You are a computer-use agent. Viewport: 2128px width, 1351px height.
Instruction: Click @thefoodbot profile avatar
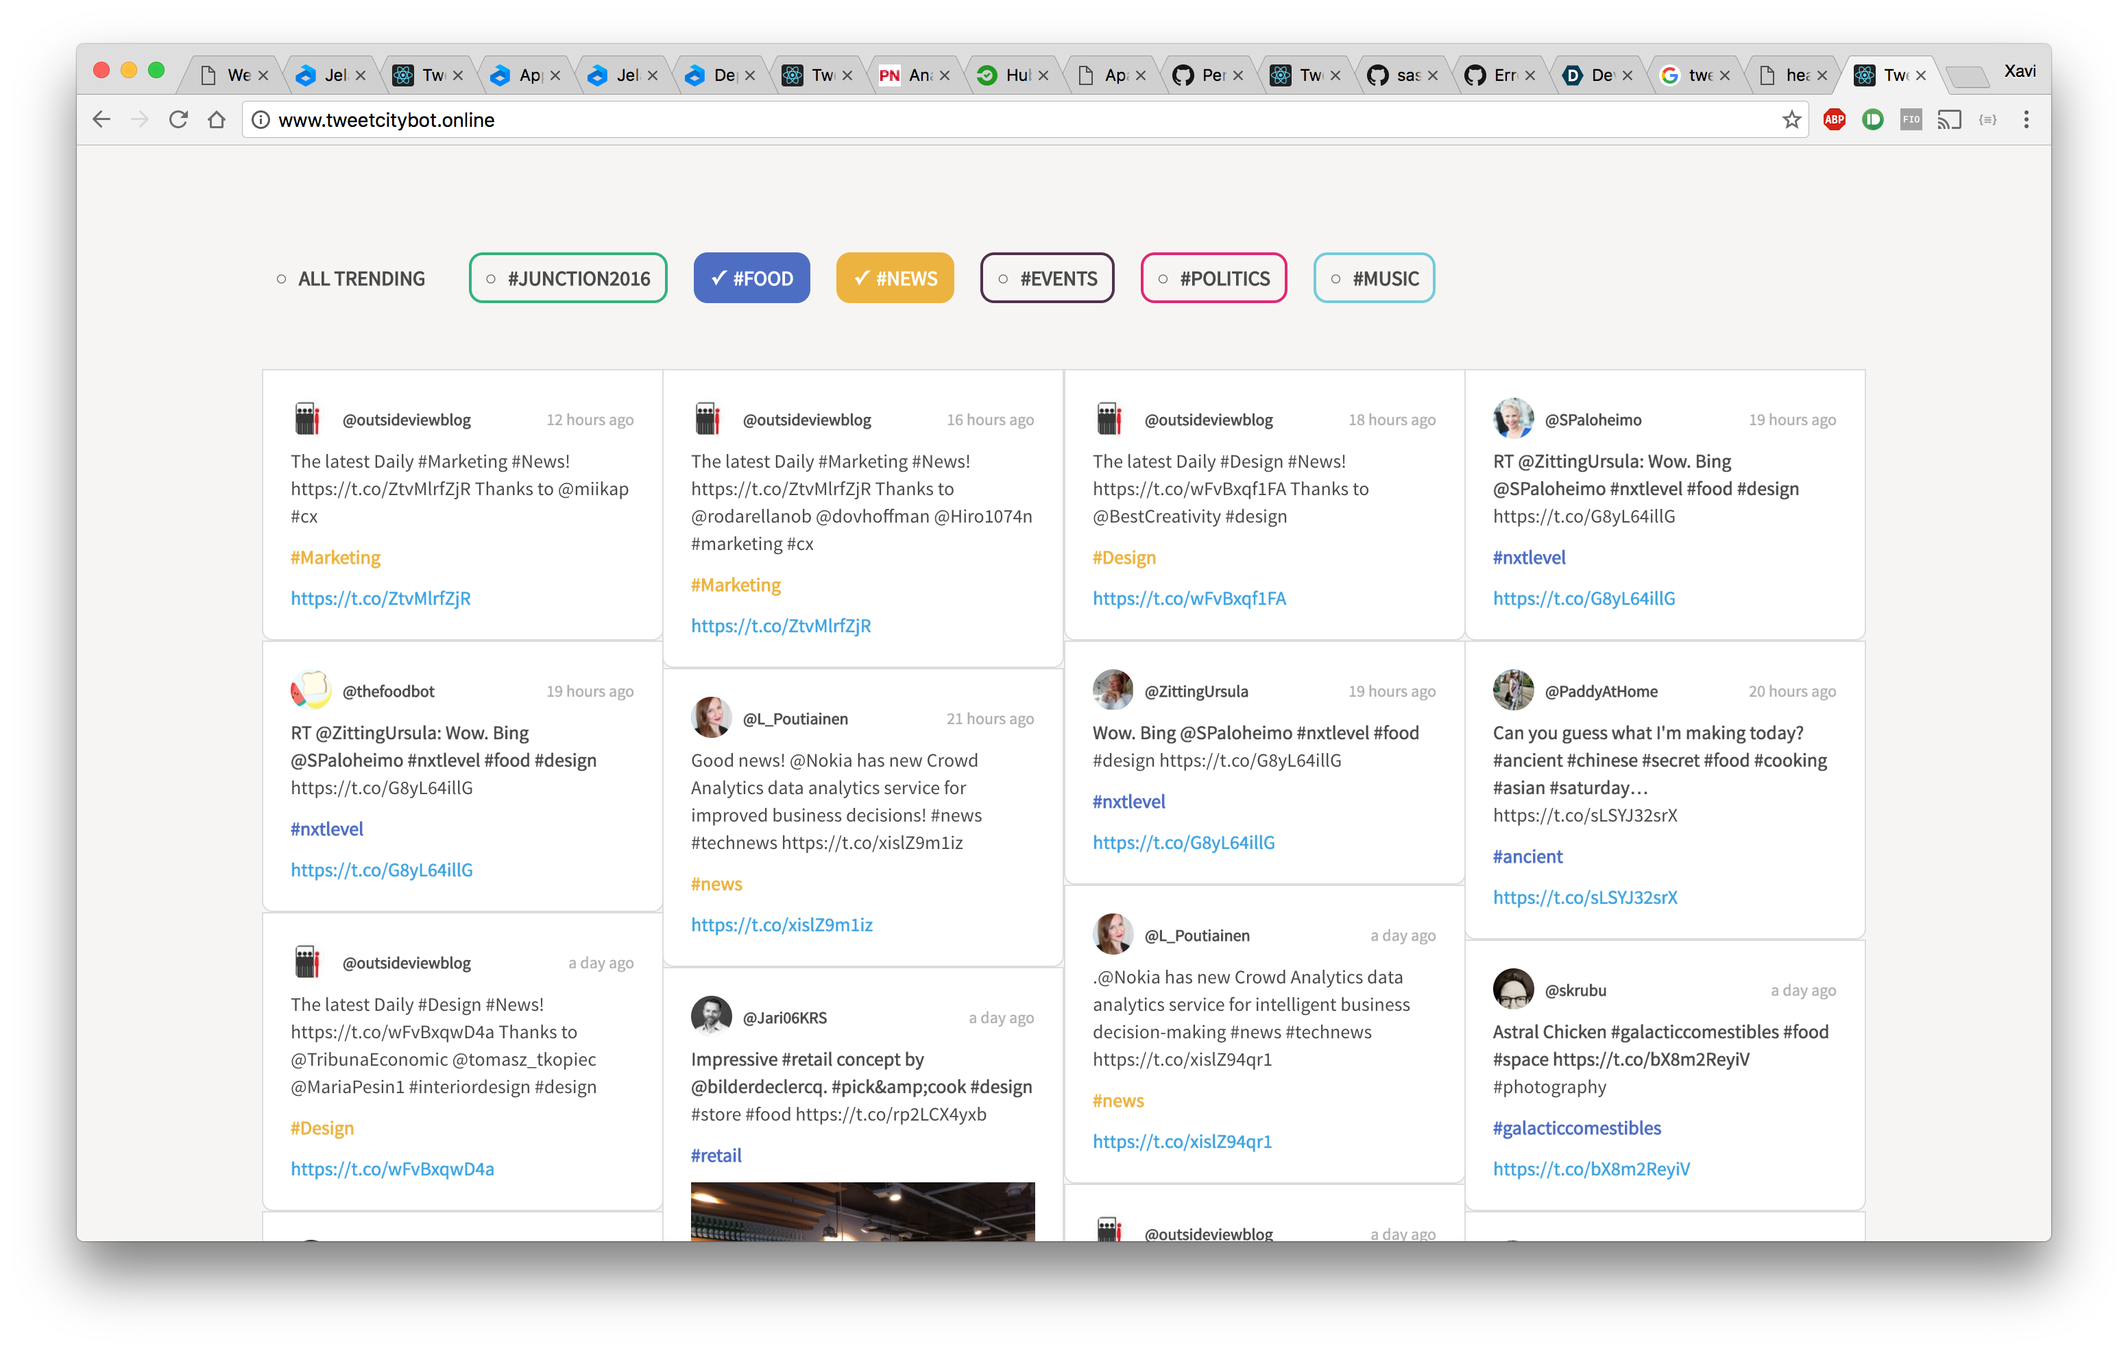click(x=310, y=691)
